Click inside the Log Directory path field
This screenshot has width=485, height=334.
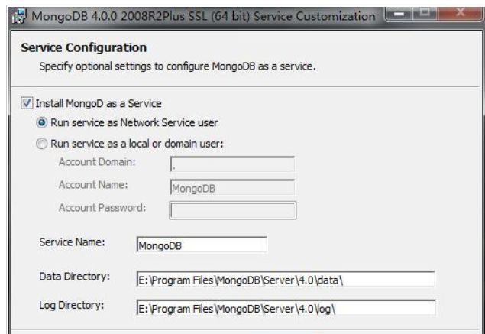pos(286,308)
